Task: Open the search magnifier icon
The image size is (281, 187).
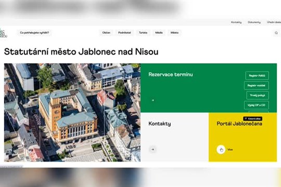Action: coord(276,33)
